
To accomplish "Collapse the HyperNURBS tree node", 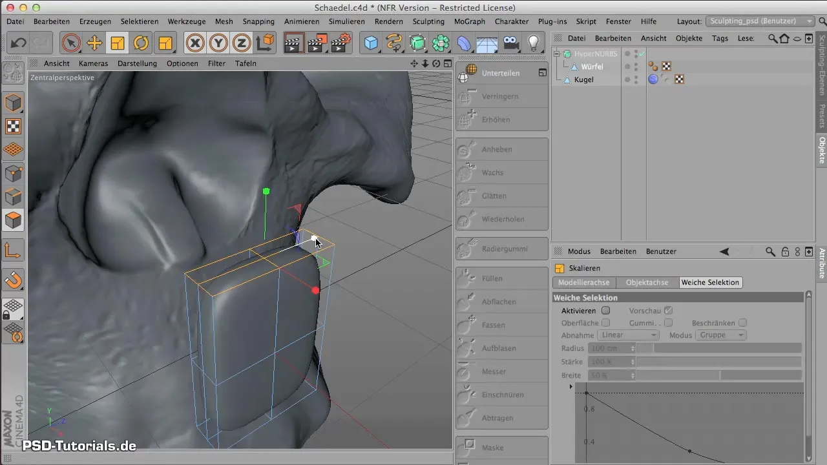I will pyautogui.click(x=557, y=54).
